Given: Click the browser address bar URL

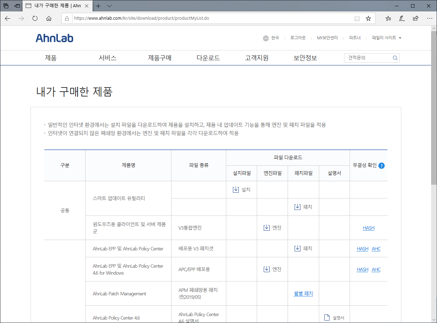Looking at the screenshot, I should tap(141, 18).
